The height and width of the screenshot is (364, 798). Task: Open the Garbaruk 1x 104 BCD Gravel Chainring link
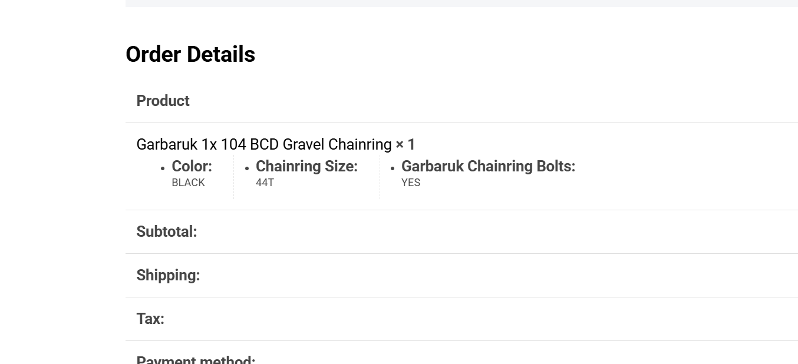pyautogui.click(x=263, y=144)
